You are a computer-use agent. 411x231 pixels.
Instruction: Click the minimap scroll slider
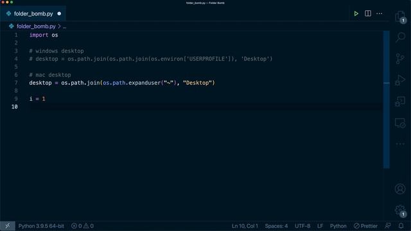[x=387, y=99]
